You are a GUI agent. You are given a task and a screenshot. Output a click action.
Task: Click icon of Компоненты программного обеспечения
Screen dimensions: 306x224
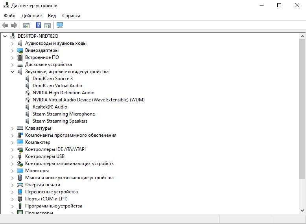click(20, 135)
